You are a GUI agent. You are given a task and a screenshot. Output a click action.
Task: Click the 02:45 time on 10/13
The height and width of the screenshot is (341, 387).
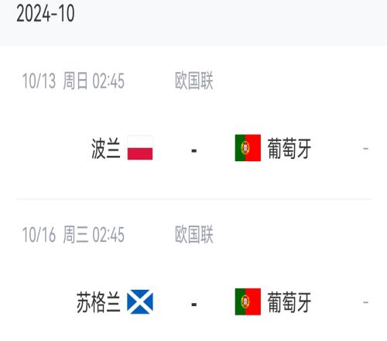point(108,81)
